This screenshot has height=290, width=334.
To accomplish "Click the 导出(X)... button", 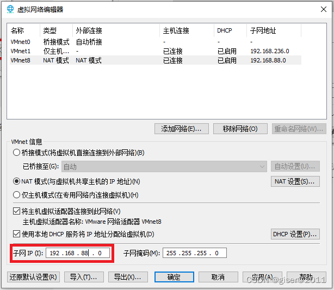I will pos(128,277).
